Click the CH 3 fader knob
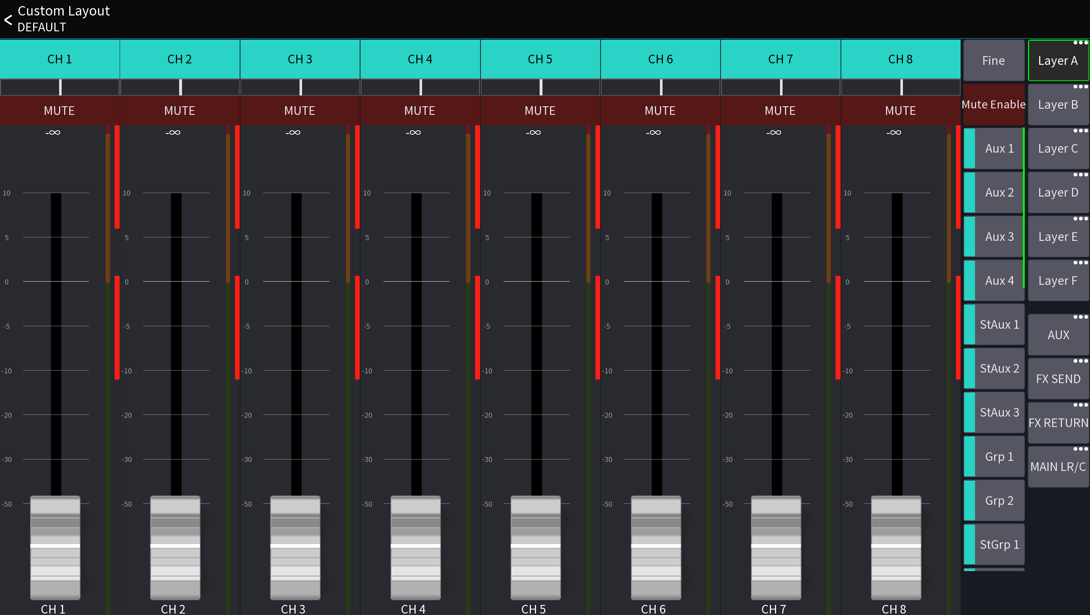 (x=295, y=547)
